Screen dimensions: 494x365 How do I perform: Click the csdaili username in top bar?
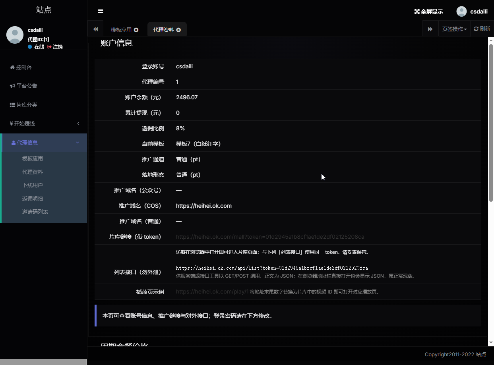pos(479,12)
